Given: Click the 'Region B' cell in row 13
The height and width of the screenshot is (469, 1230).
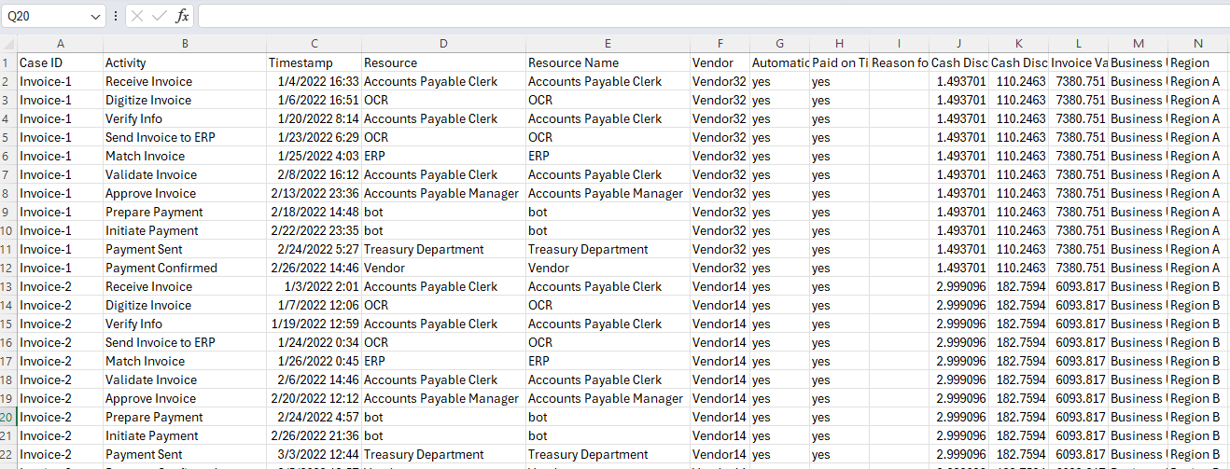Looking at the screenshot, I should click(1197, 286).
